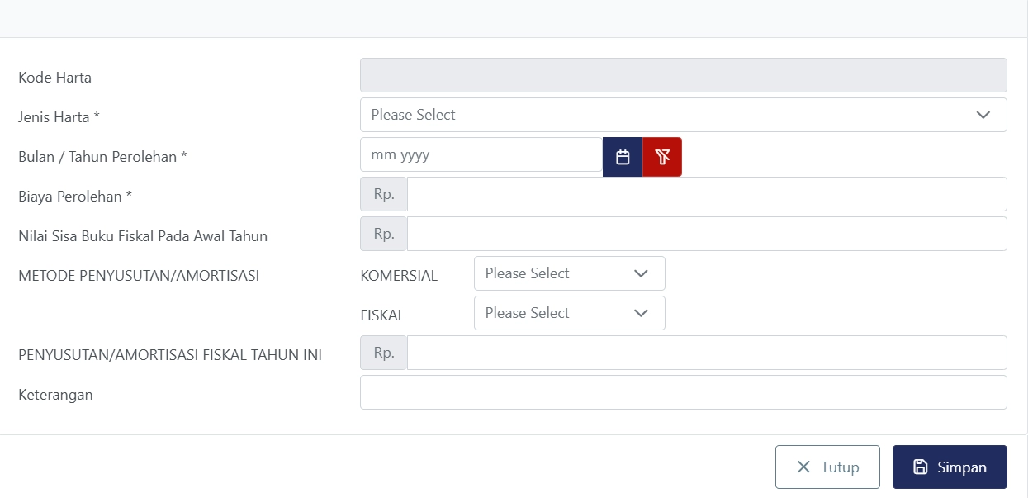1028x498 pixels.
Task: Expand the FISKAL method dropdown
Action: tap(569, 313)
